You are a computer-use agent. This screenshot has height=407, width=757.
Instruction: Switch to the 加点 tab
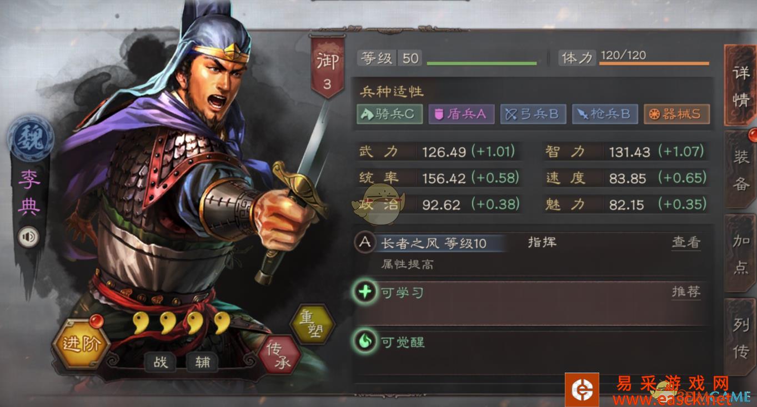coord(741,253)
